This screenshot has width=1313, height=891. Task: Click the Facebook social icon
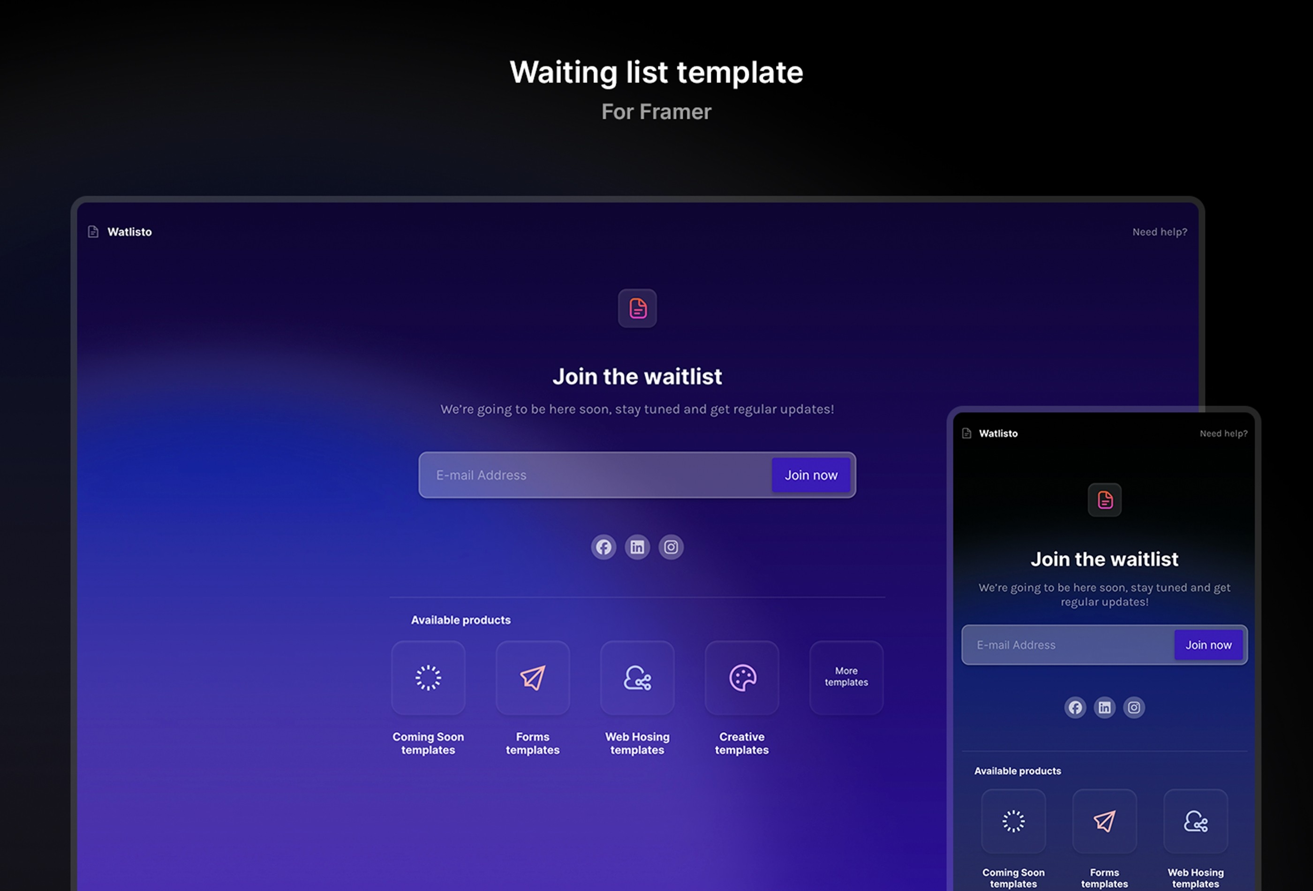[604, 546]
